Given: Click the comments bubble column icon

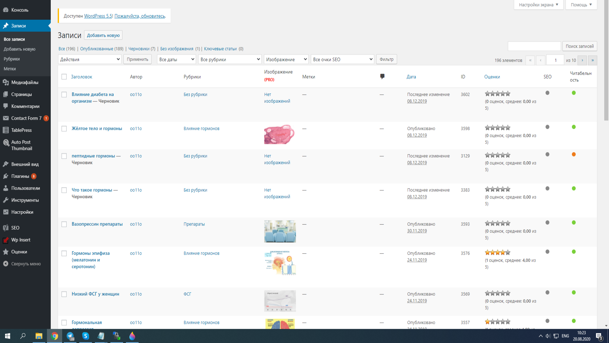Looking at the screenshot, I should [x=382, y=77].
